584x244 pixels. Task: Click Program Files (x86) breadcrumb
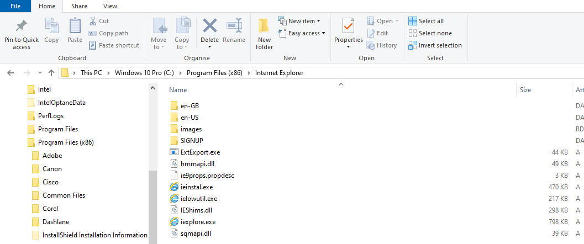point(214,73)
